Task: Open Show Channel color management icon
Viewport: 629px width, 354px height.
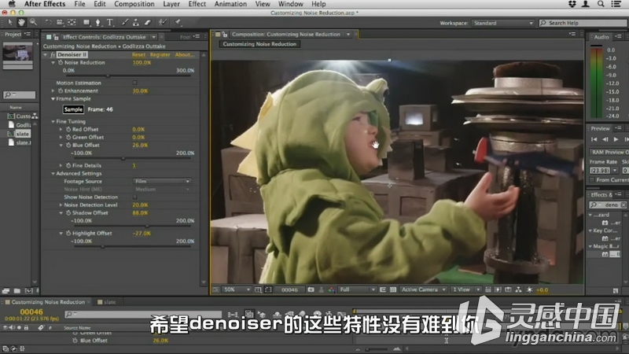Action: pos(331,289)
